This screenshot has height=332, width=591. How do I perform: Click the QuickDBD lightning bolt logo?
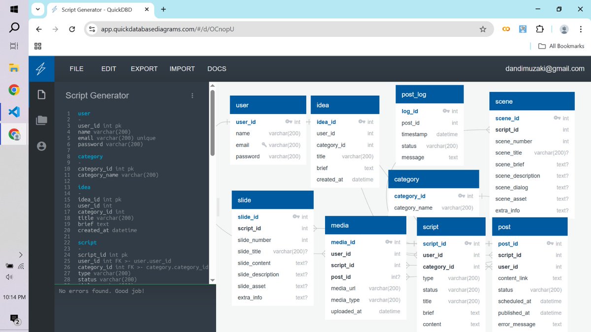point(41,69)
